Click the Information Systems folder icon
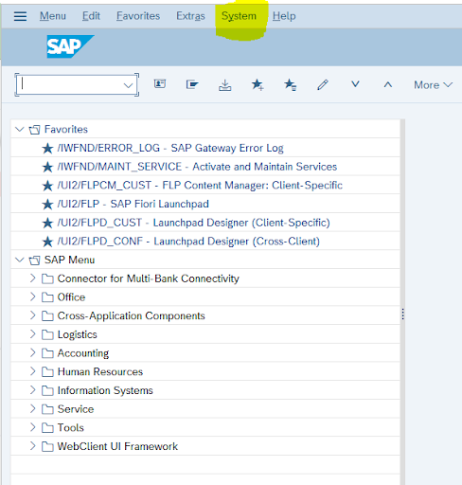 pos(47,390)
